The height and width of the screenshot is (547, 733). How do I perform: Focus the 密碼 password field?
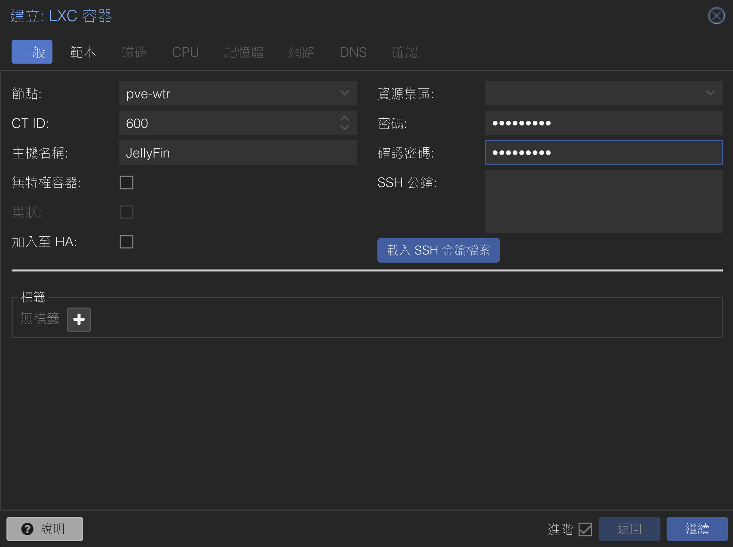pos(603,123)
